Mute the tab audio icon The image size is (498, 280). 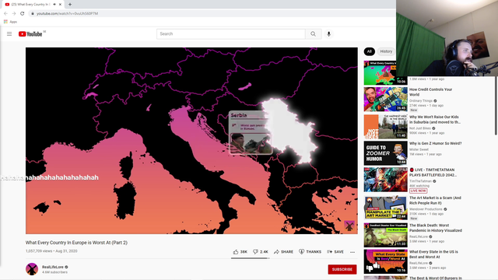point(54,5)
